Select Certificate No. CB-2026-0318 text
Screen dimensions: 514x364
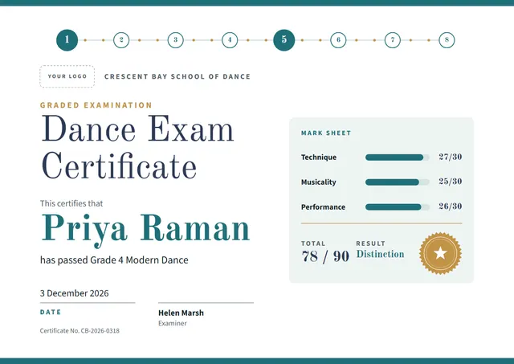[80, 331]
